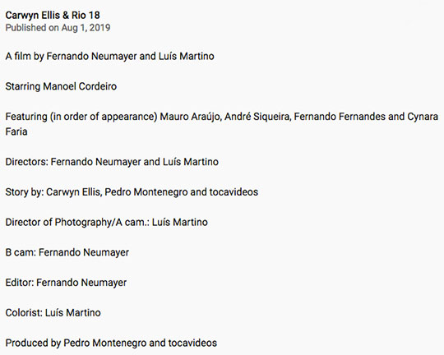444x355 pixels.
Task: Click the word Cynara at the line end
Action: point(423,117)
